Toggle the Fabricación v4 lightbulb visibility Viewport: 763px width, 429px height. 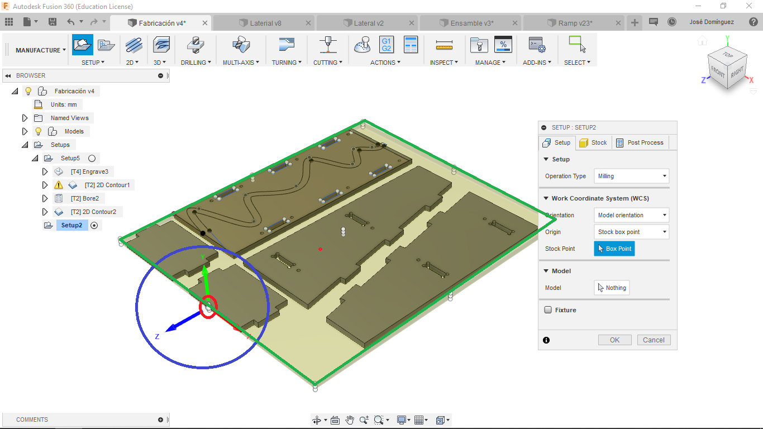28,91
